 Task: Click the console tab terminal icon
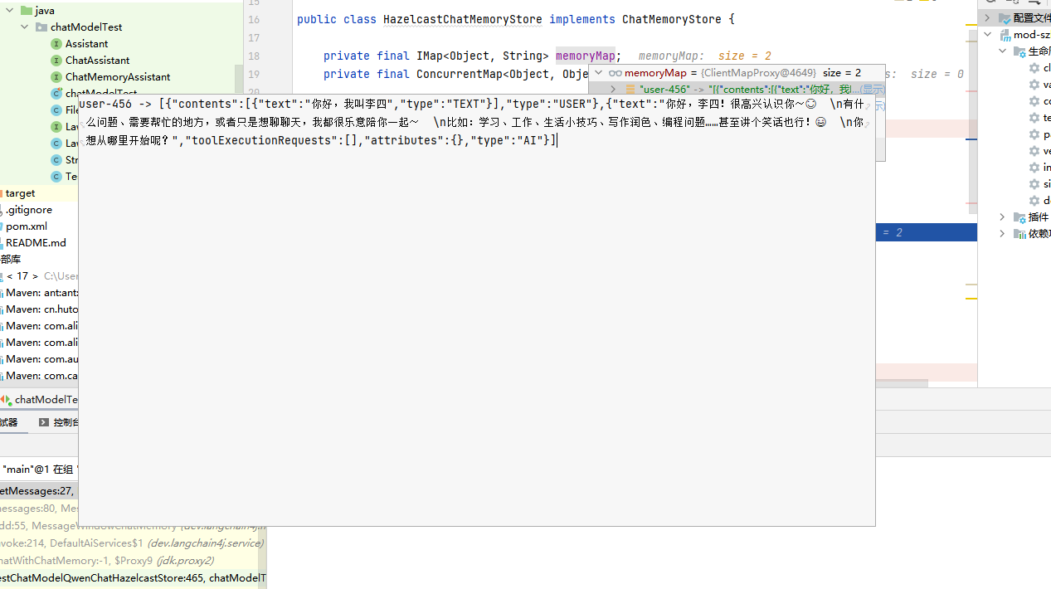44,422
